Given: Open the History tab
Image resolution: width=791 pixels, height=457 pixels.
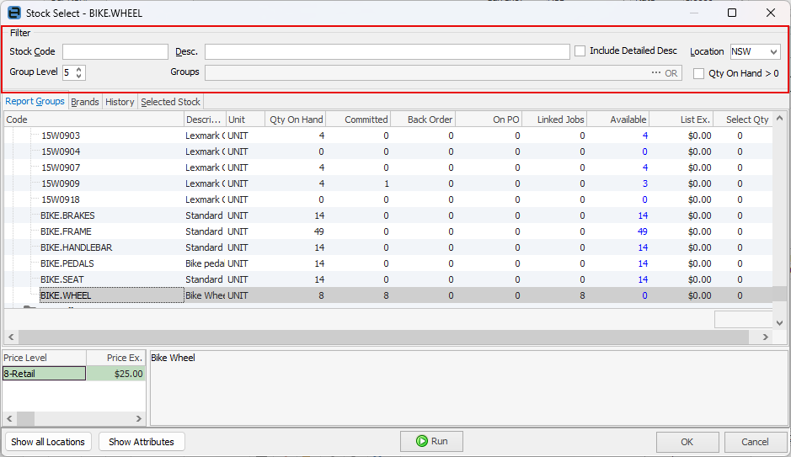Looking at the screenshot, I should (x=120, y=102).
